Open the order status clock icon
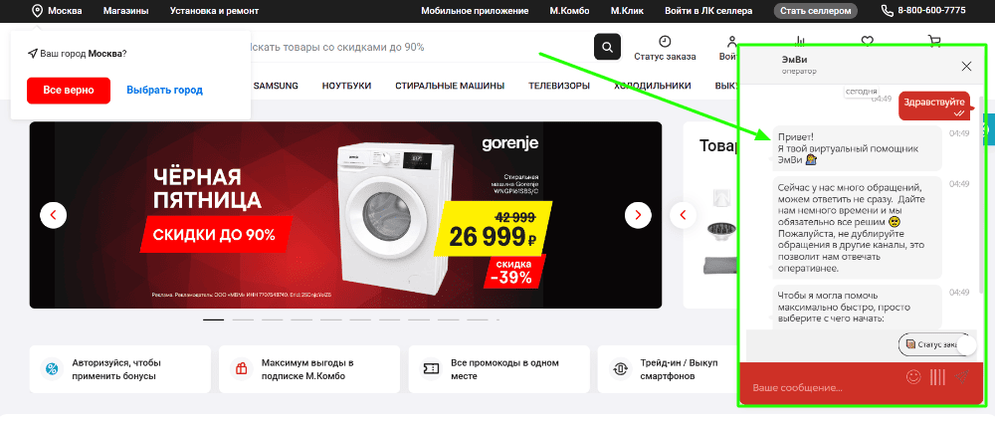995x425 pixels. click(x=665, y=41)
